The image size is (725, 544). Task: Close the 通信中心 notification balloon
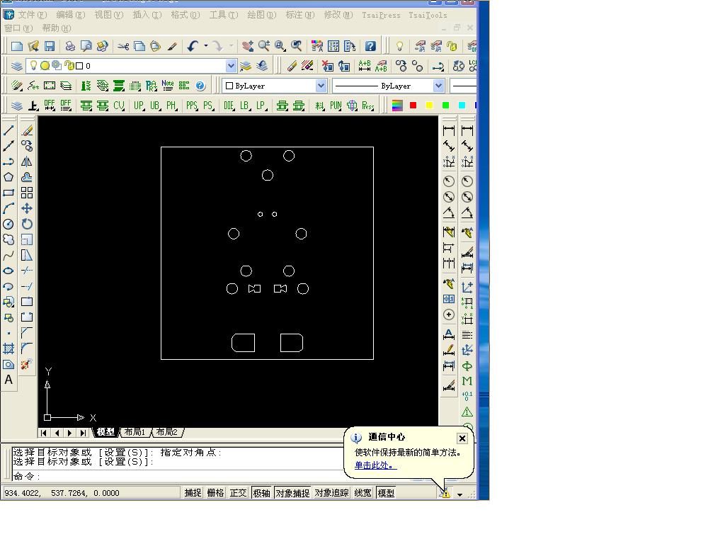pyautogui.click(x=462, y=438)
